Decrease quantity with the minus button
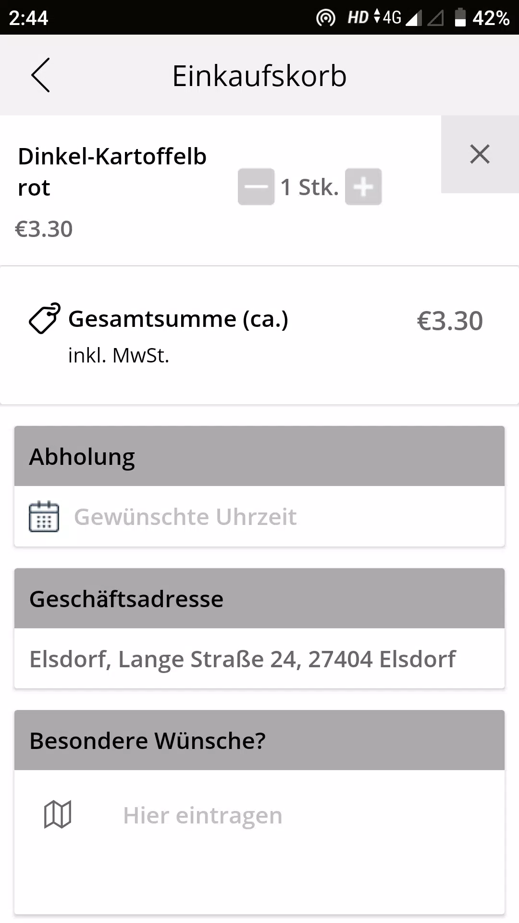Screen dimensions: 519x923 tap(256, 187)
